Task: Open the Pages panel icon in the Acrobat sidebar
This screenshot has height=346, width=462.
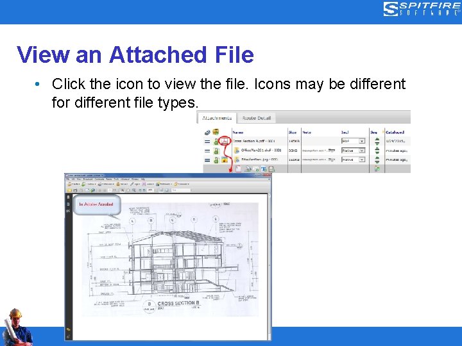Action: [68, 197]
